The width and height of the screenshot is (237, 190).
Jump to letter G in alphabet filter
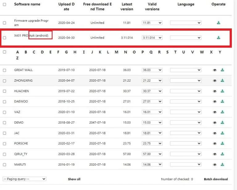coord(66,52)
